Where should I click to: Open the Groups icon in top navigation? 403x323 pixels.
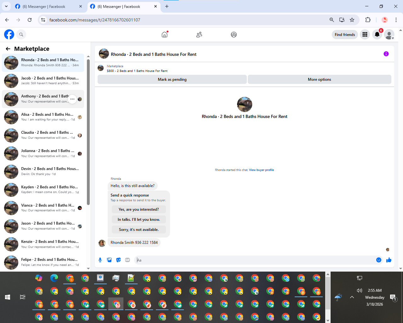(x=234, y=35)
